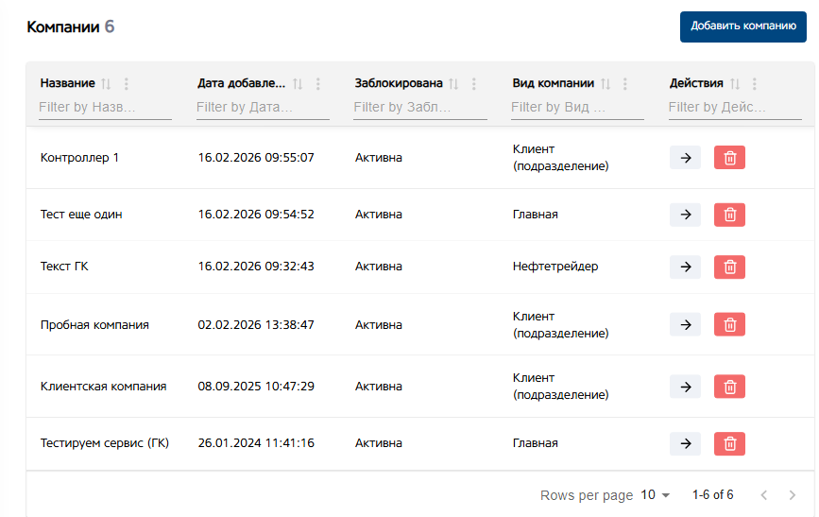The height and width of the screenshot is (517, 819).
Task: Go to next page of results
Action: click(792, 495)
